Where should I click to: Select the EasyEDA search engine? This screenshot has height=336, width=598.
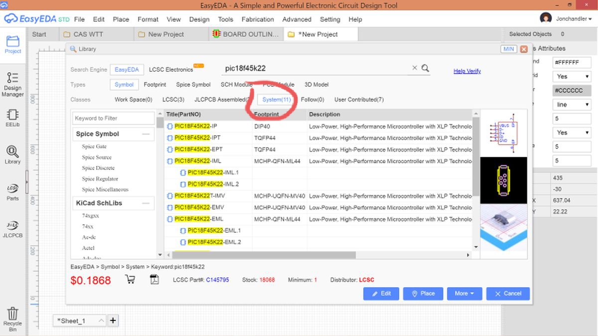[x=127, y=70]
